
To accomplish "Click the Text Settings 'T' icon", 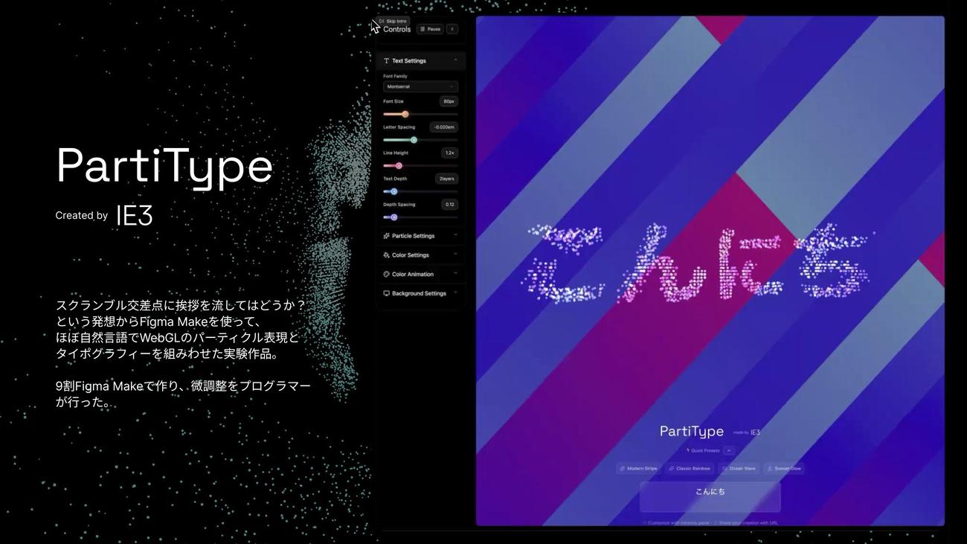I will pos(386,61).
